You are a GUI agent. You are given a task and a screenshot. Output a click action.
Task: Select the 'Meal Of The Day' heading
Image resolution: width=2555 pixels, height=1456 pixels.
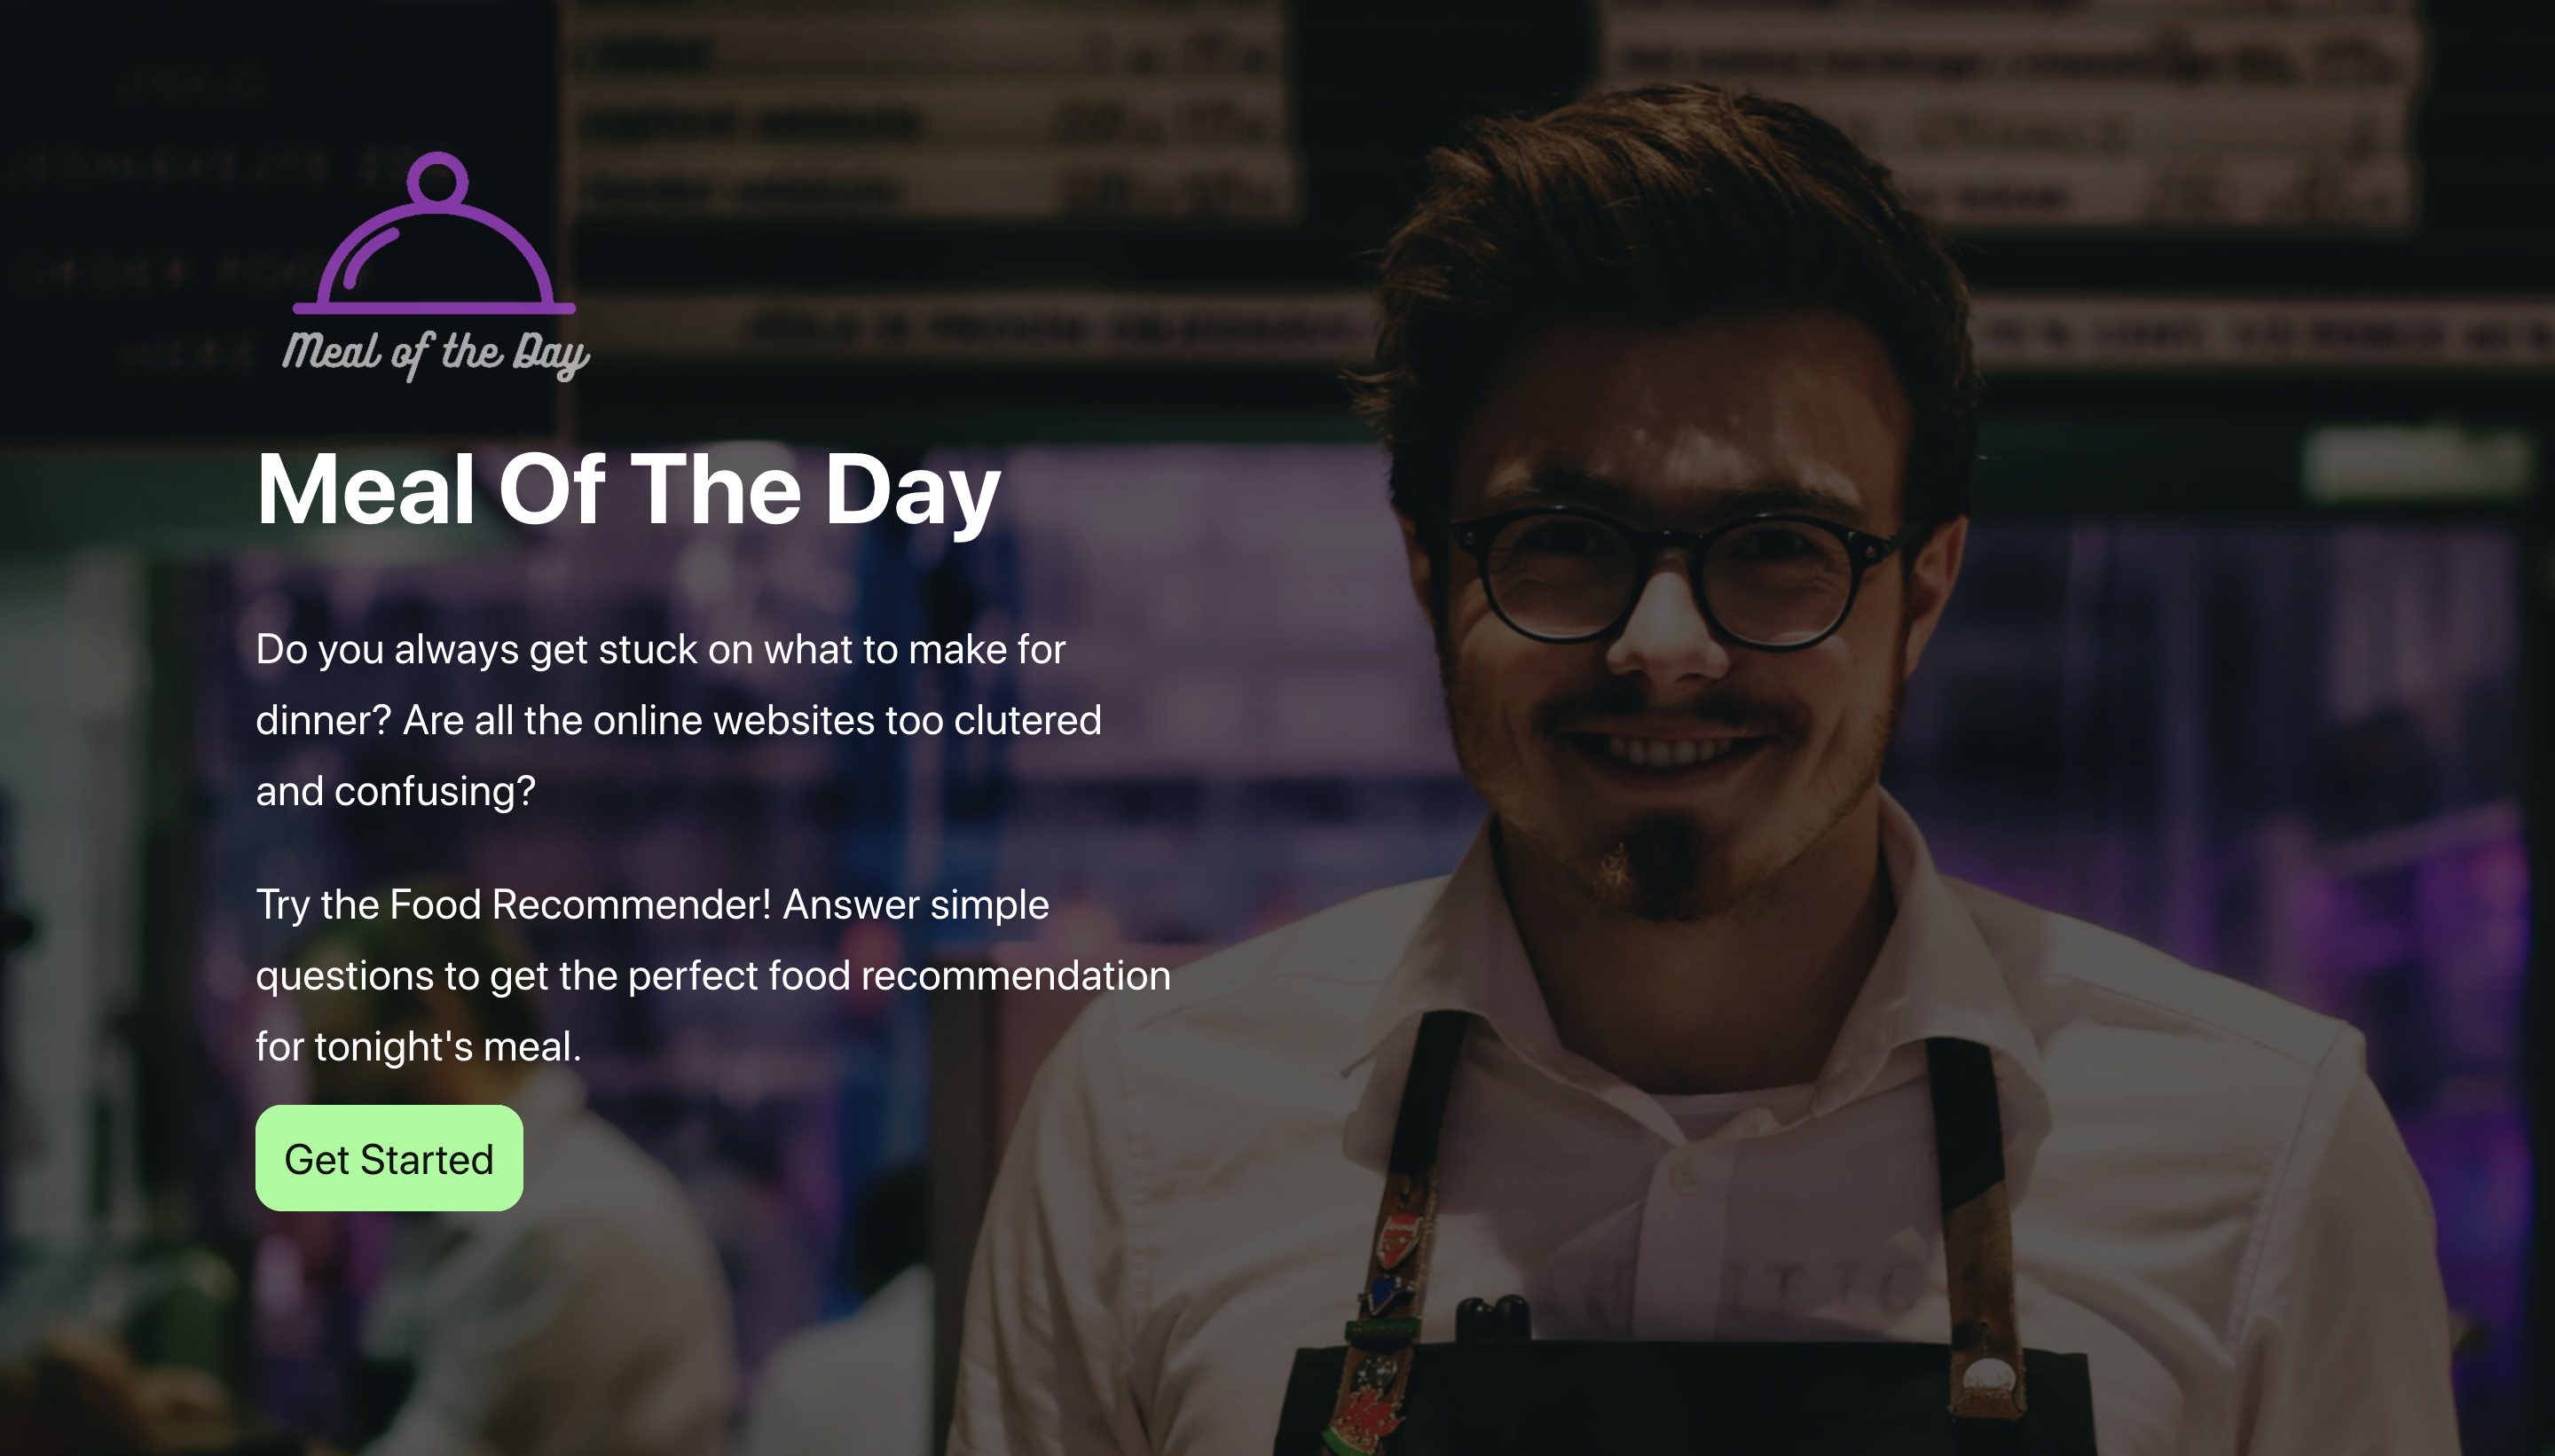click(x=628, y=490)
